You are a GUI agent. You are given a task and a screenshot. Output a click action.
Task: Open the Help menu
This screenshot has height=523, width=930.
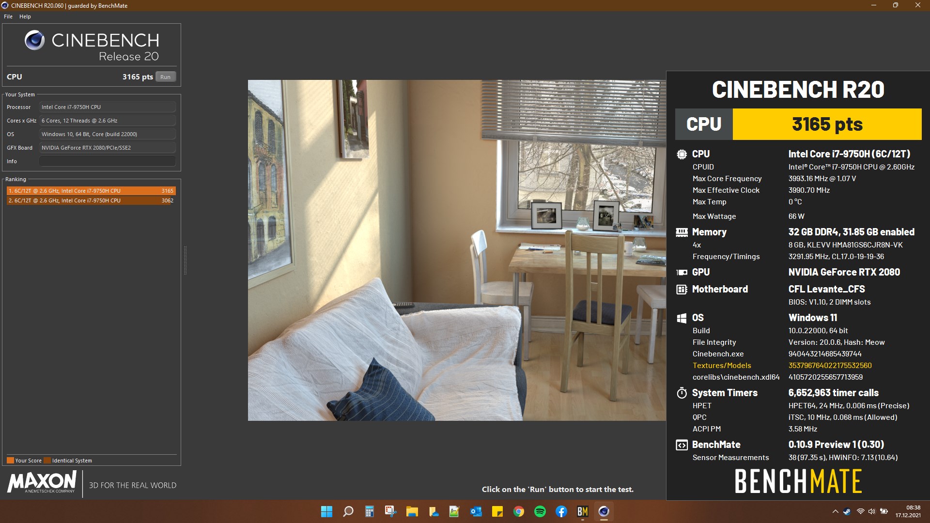25,16
